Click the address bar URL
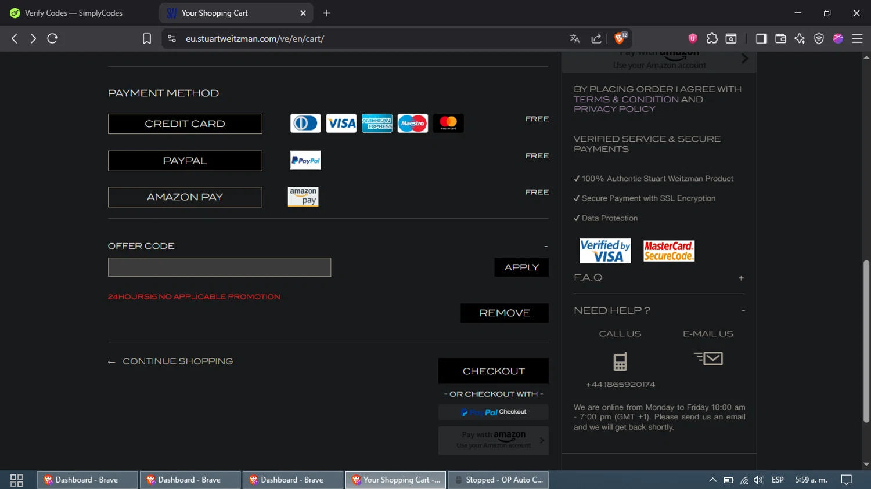This screenshot has height=489, width=871. (255, 38)
